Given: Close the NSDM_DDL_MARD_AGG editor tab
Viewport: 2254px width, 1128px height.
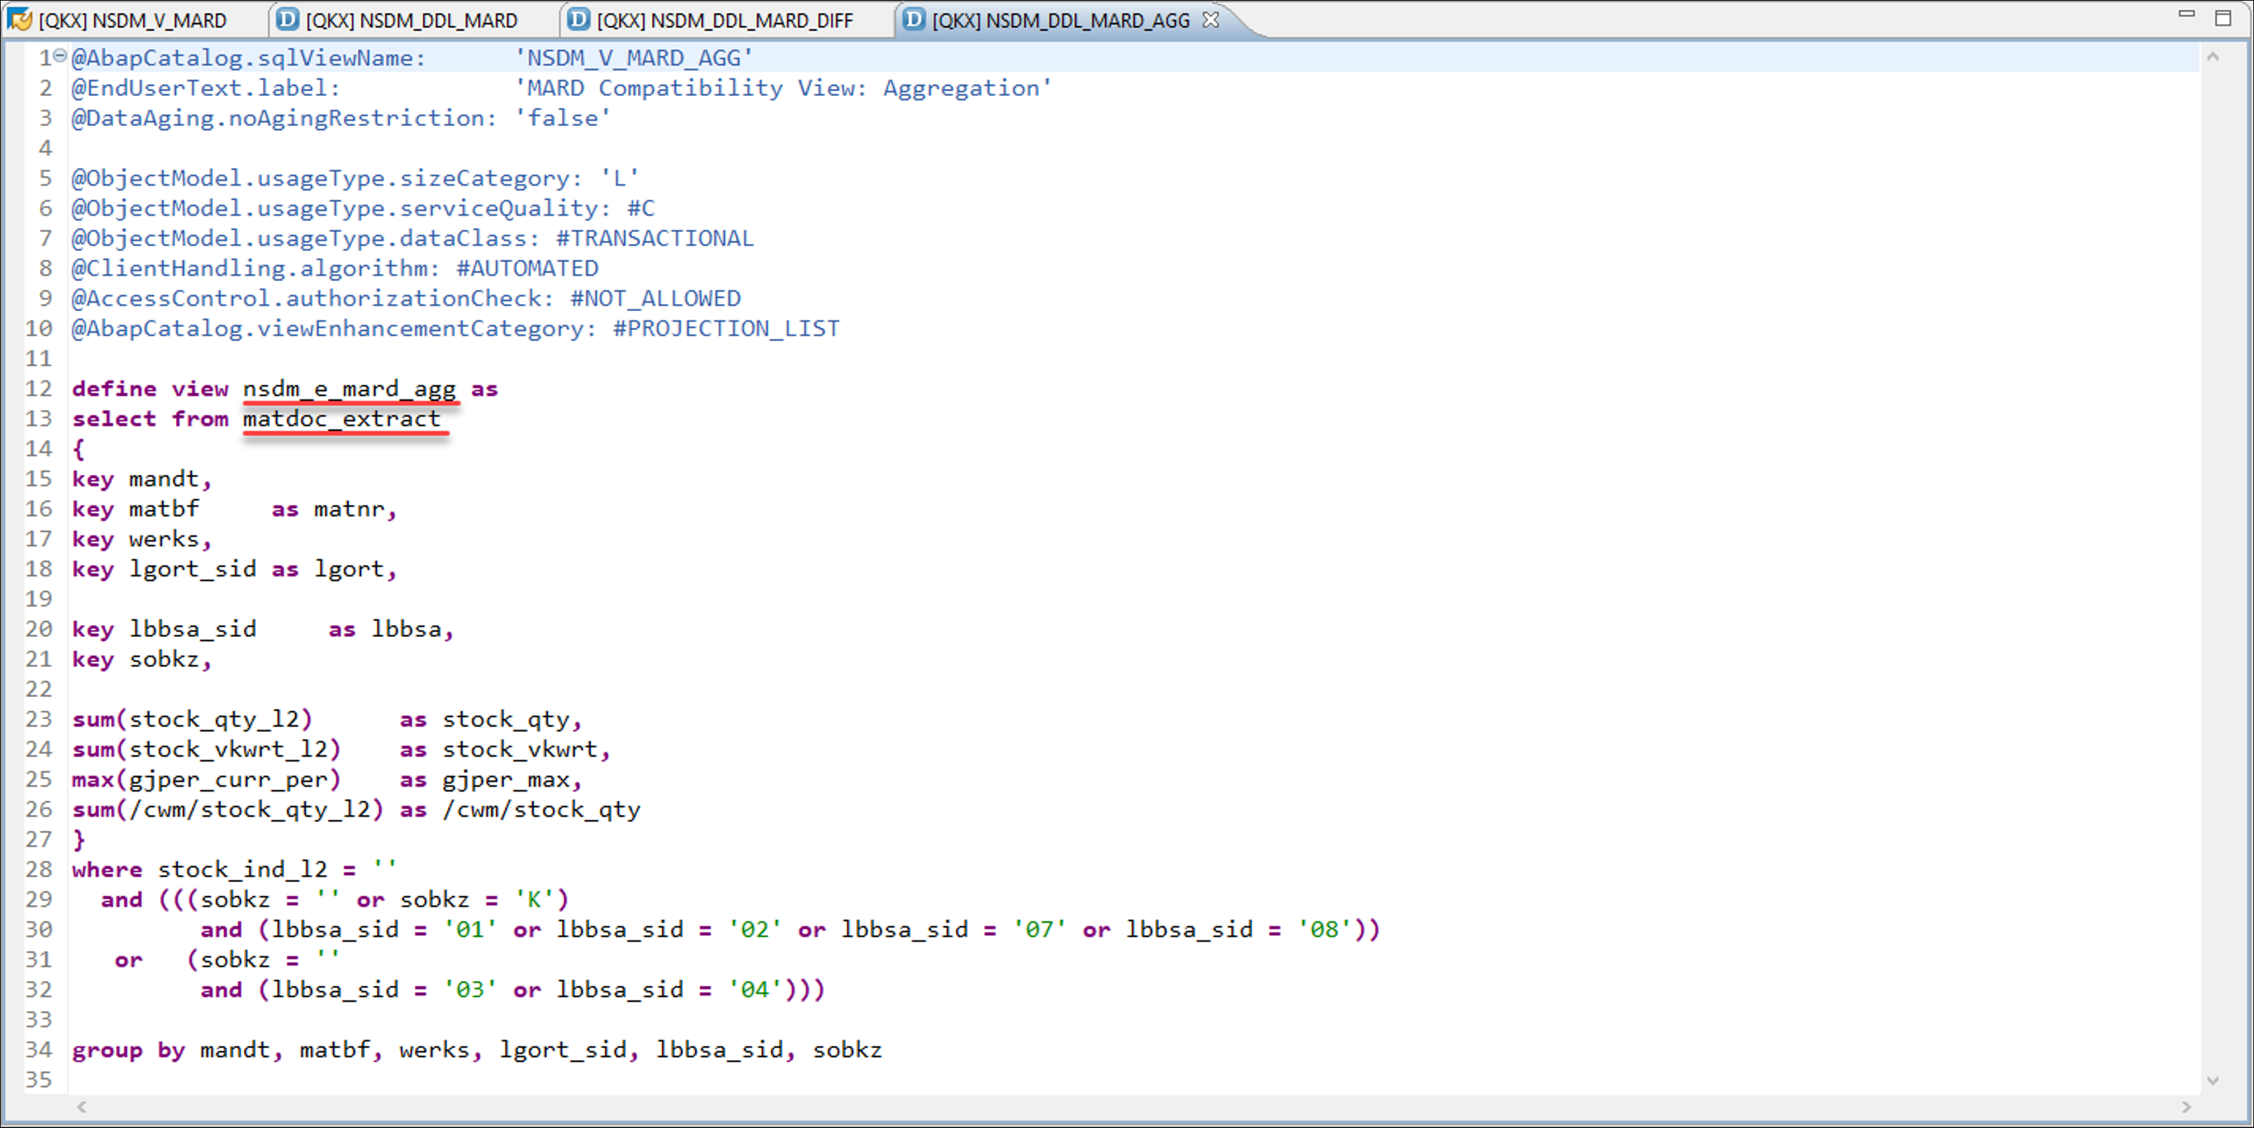Looking at the screenshot, I should coord(1211,19).
